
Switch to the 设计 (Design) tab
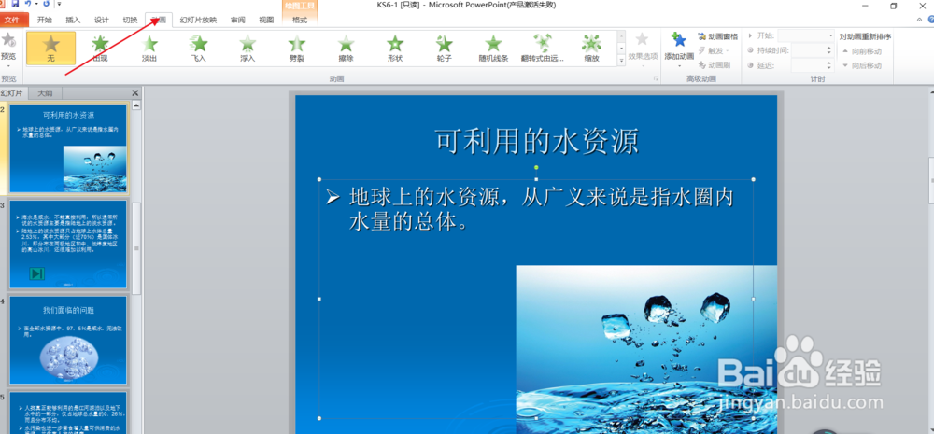pyautogui.click(x=102, y=20)
